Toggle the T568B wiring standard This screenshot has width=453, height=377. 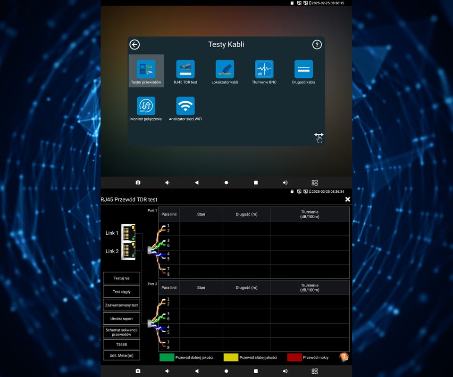(122, 344)
